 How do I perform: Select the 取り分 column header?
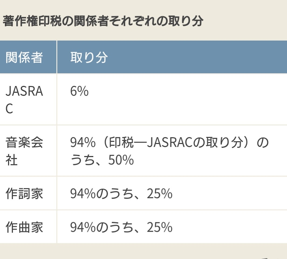89,57
